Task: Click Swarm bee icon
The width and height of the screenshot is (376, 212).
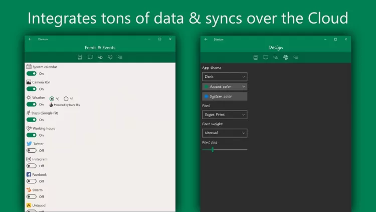Action: pos(29,190)
